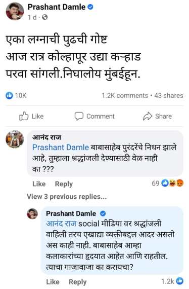Open the 43 shares list
This screenshot has width=189, height=289.
point(169,95)
